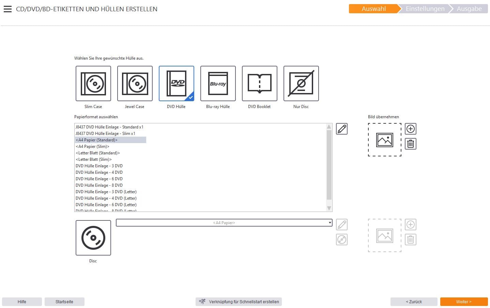Delete cover image with trash icon

[411, 144]
